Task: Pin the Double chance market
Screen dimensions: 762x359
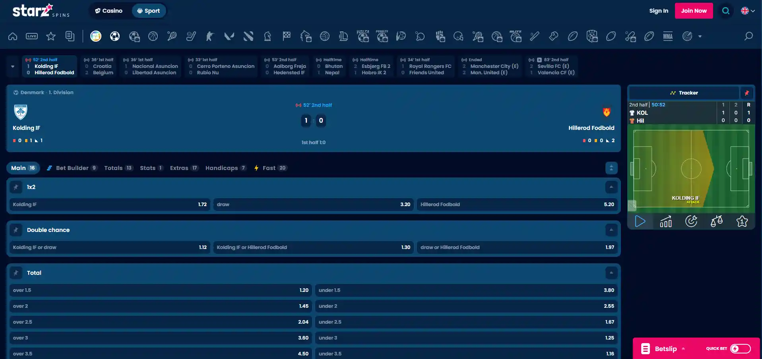Action: coord(16,230)
